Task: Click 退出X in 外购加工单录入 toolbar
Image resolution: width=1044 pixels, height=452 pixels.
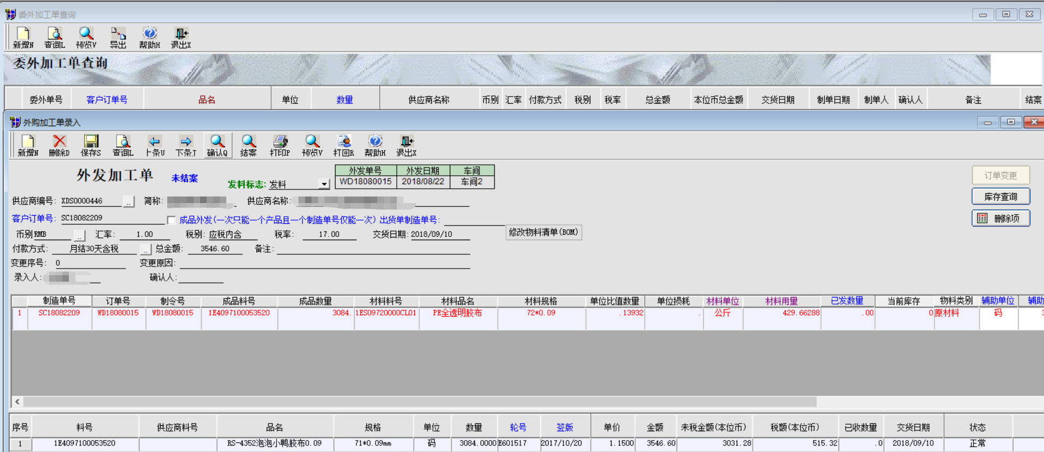Action: (x=407, y=146)
